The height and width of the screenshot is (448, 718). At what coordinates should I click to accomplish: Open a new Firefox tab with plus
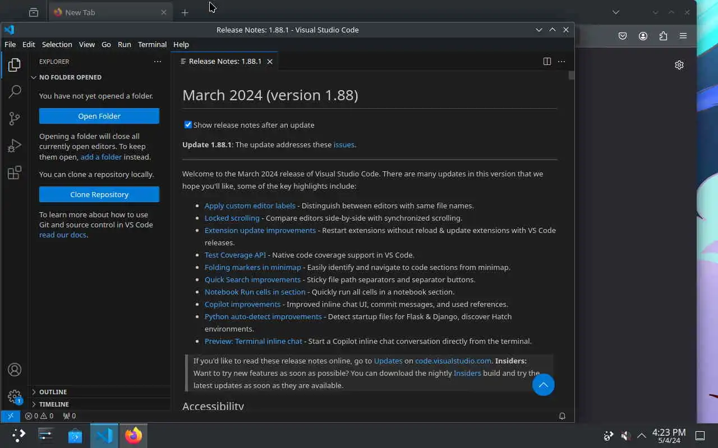(x=185, y=12)
